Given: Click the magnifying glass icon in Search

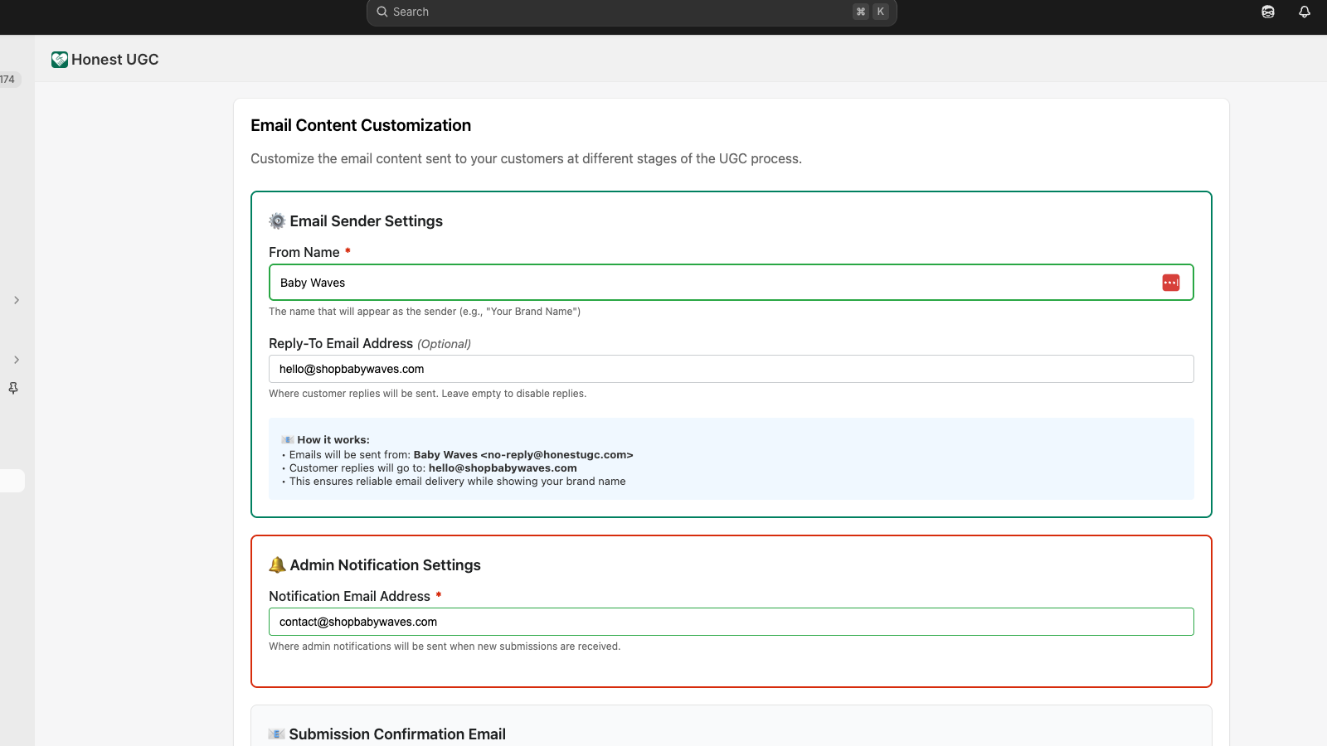Looking at the screenshot, I should coord(382,12).
